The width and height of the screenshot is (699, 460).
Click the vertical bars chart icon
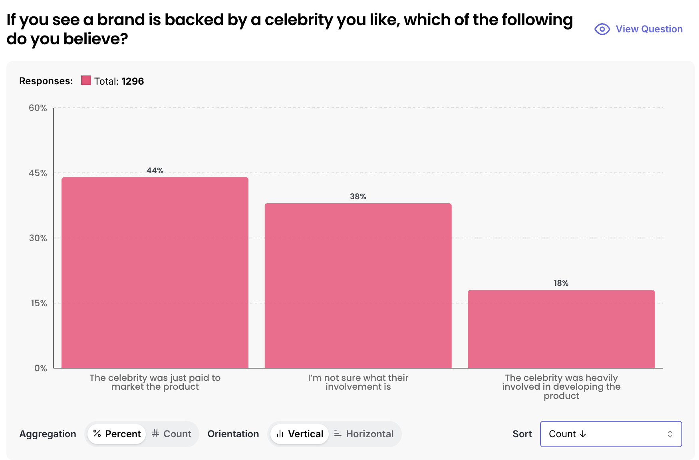280,434
